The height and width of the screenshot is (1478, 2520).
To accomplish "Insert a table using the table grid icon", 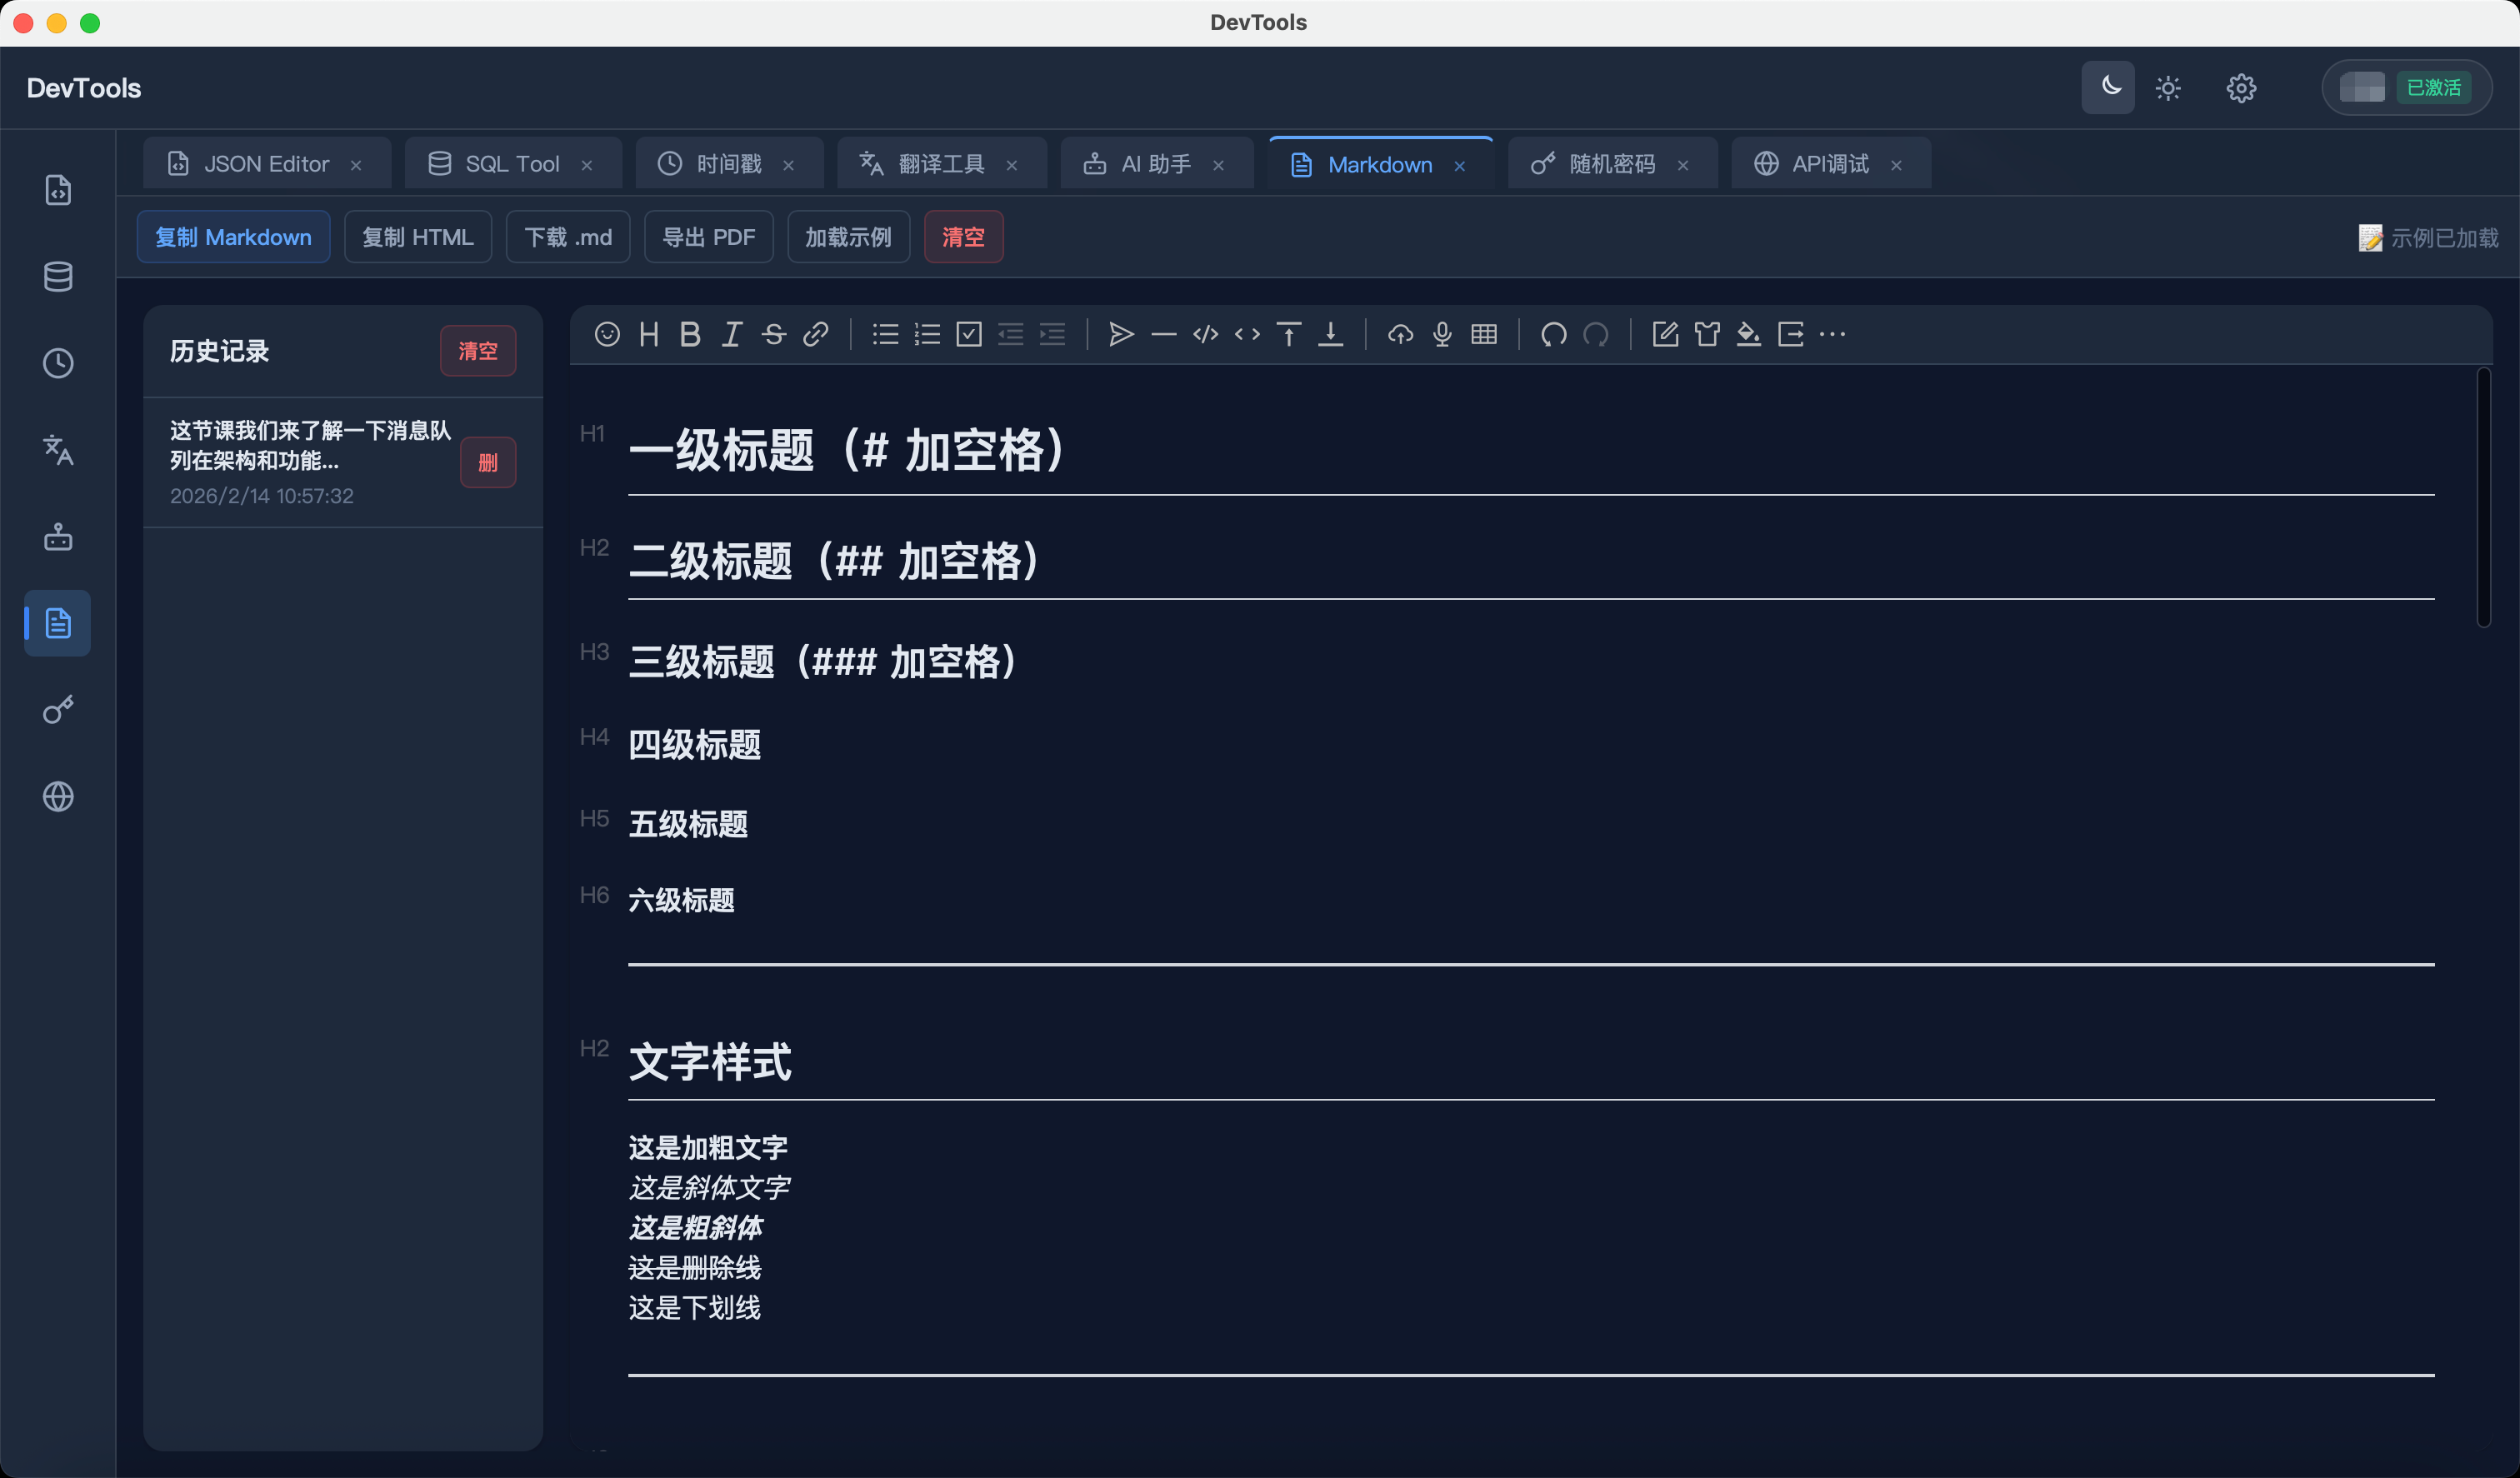I will (x=1484, y=334).
